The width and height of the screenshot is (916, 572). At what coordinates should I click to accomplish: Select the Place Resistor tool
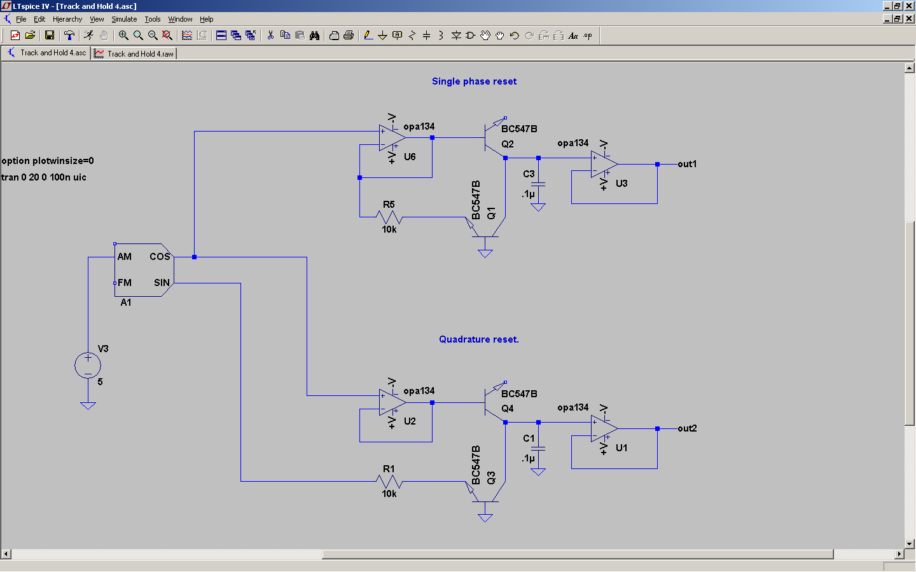[412, 36]
